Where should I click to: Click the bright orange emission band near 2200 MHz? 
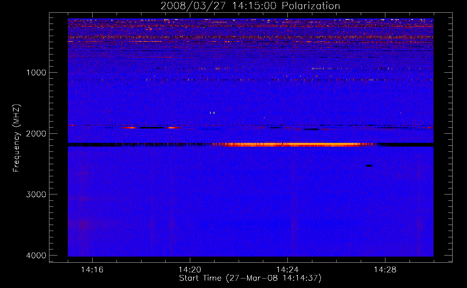(x=293, y=145)
